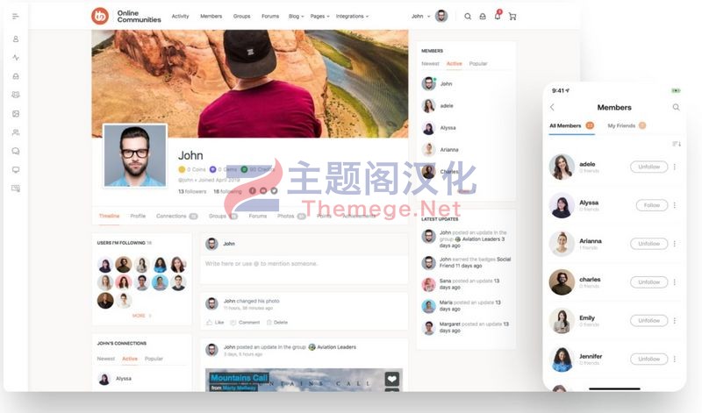Screen dimensions: 702x413
Task: Expand the Pages menu dropdown
Action: tap(319, 16)
